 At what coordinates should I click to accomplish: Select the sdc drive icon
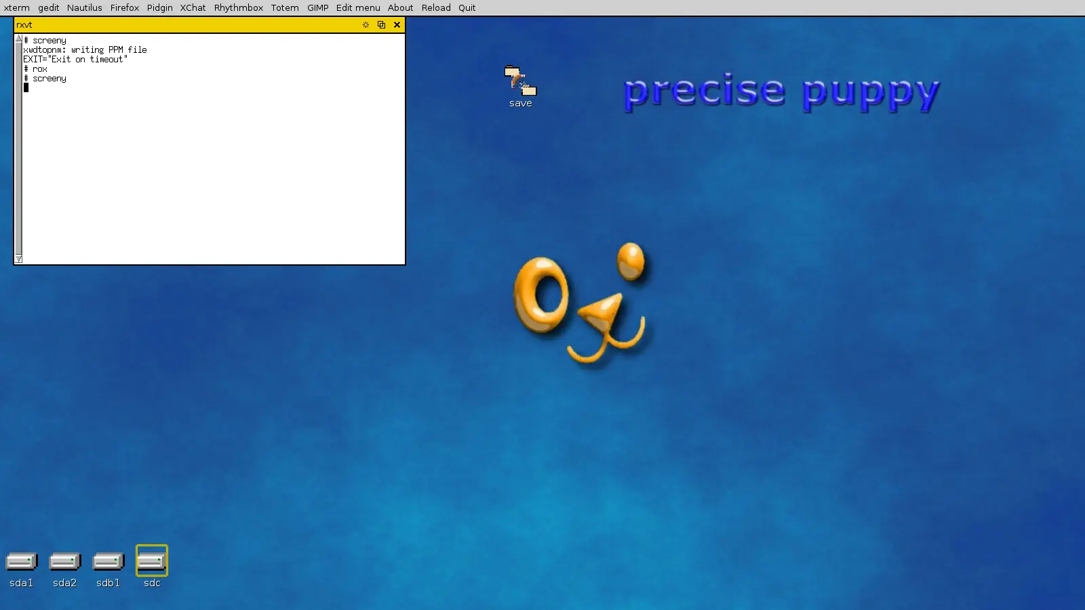coord(152,562)
